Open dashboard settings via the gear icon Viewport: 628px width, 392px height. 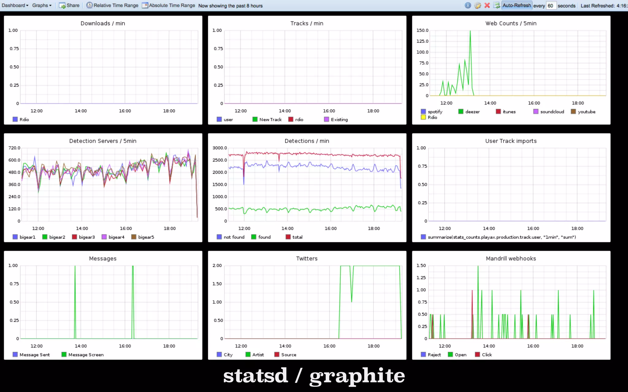pos(477,6)
